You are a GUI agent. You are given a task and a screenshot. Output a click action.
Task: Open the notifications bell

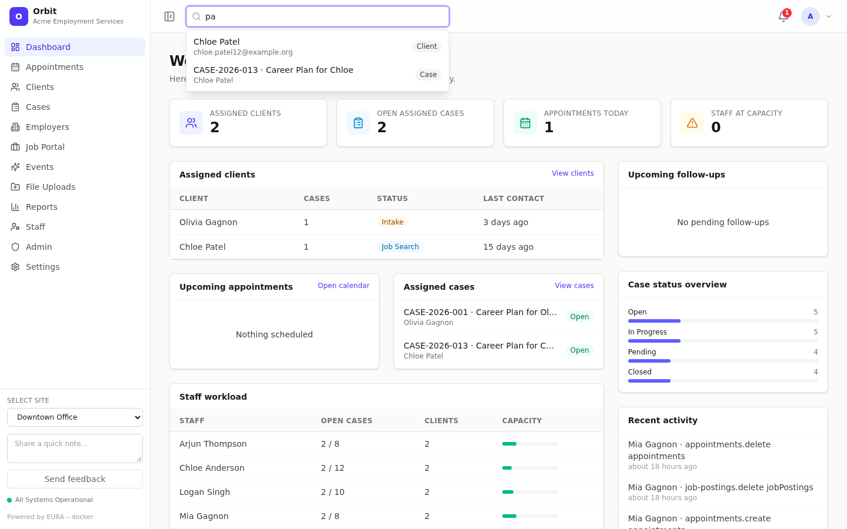point(783,16)
